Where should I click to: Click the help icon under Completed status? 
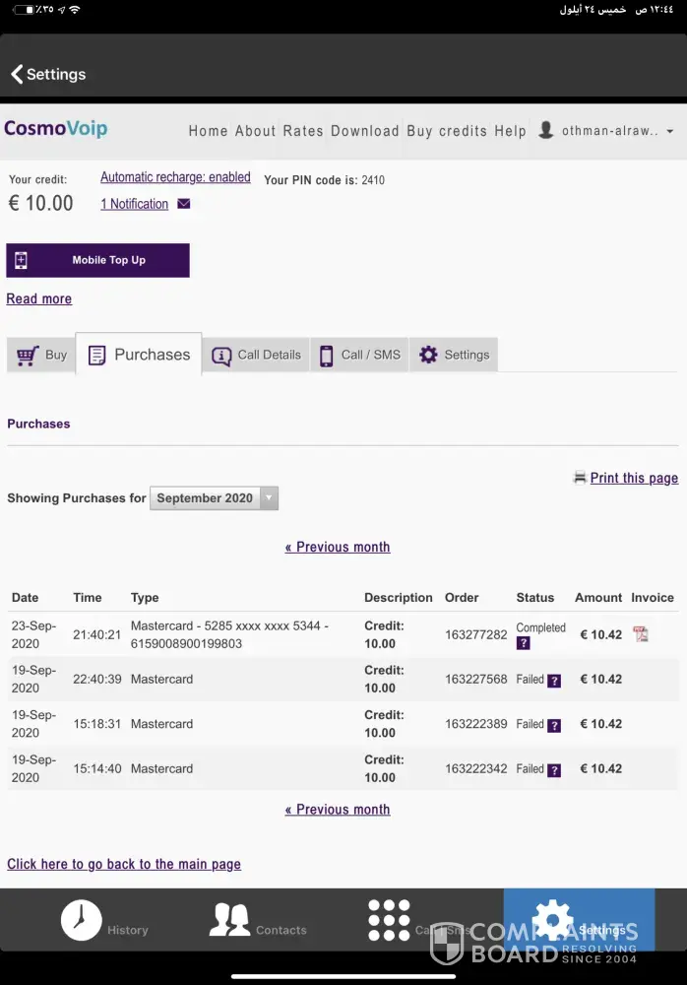[x=524, y=643]
